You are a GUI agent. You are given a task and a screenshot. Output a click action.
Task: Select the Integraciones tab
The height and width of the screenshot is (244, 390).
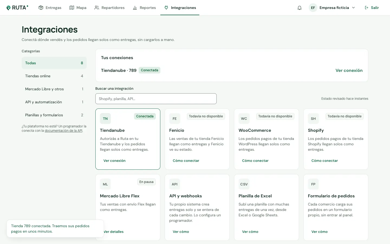pos(180,8)
